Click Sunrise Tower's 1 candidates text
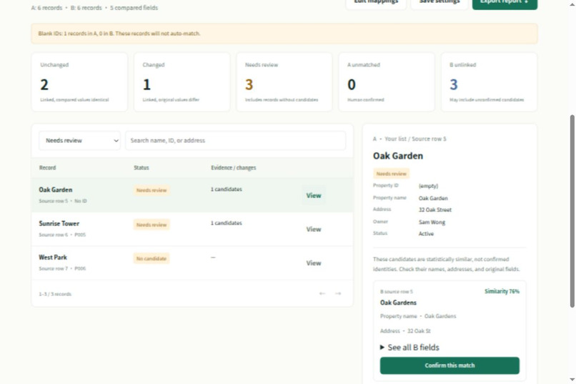576x384 pixels. pos(227,223)
